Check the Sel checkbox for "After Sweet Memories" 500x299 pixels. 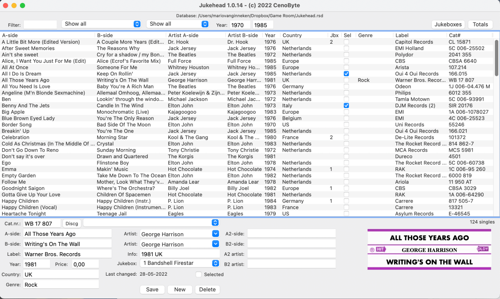point(346,48)
